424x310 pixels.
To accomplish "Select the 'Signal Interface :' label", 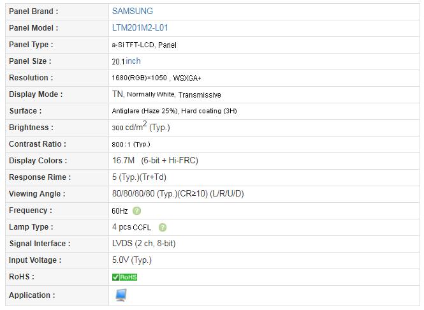I will pyautogui.click(x=40, y=244).
